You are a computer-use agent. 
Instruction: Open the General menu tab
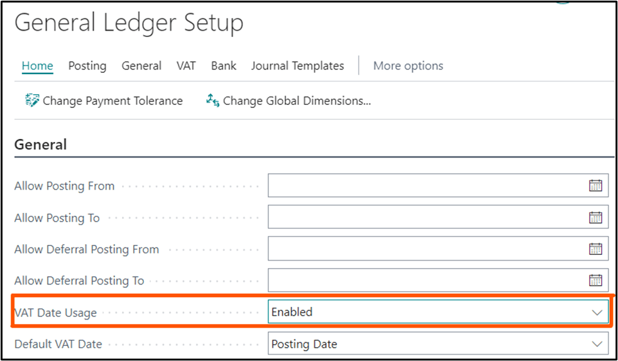tap(141, 66)
